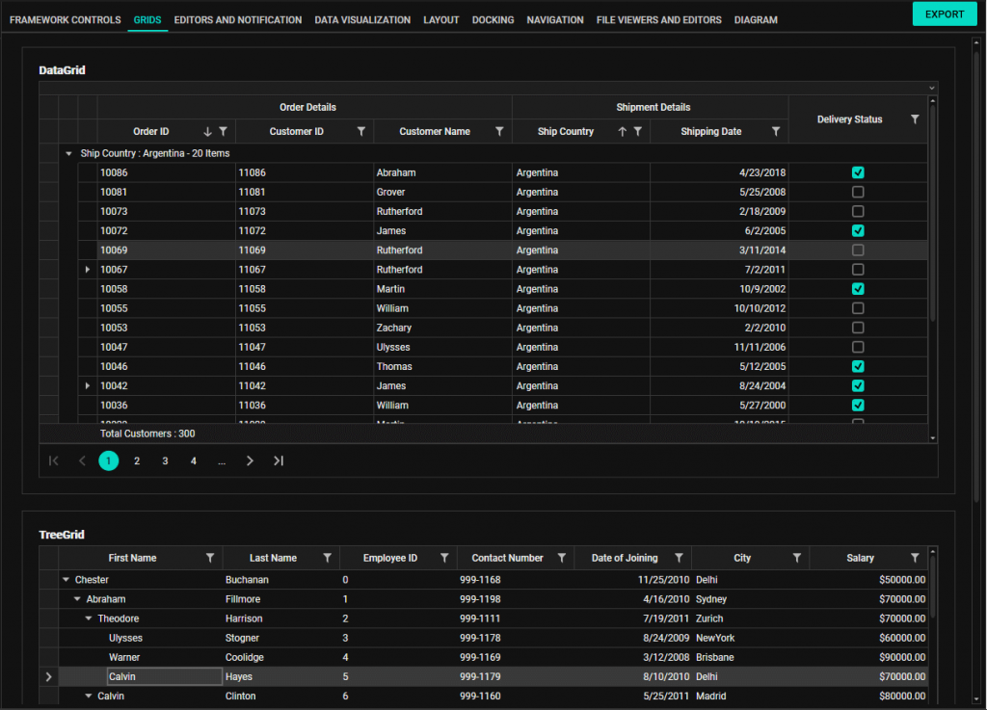Switch to the Data Visualization tab
987x710 pixels.
point(362,20)
